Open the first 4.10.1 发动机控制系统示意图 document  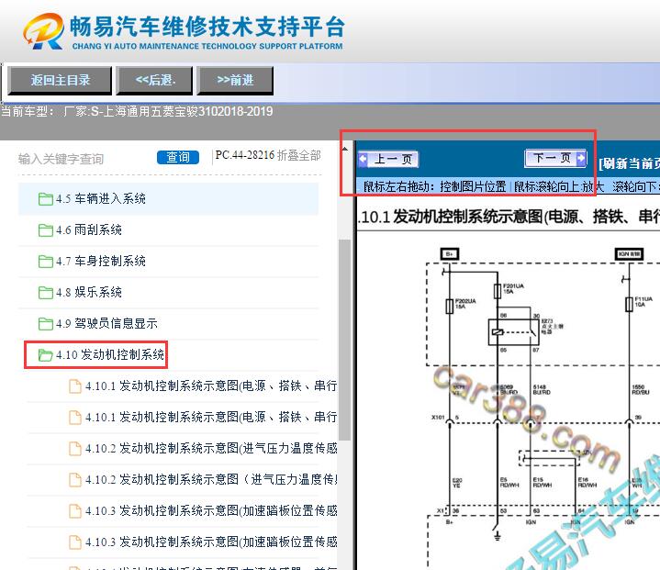(210, 386)
